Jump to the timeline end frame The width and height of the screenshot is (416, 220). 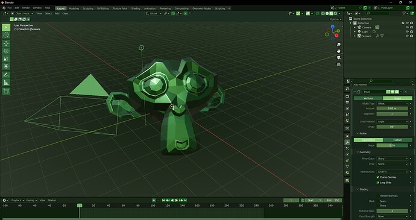click(x=186, y=200)
